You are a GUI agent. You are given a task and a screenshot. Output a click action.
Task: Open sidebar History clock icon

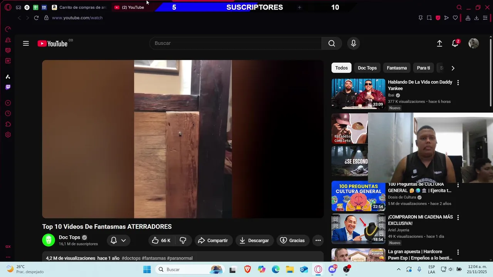8,113
